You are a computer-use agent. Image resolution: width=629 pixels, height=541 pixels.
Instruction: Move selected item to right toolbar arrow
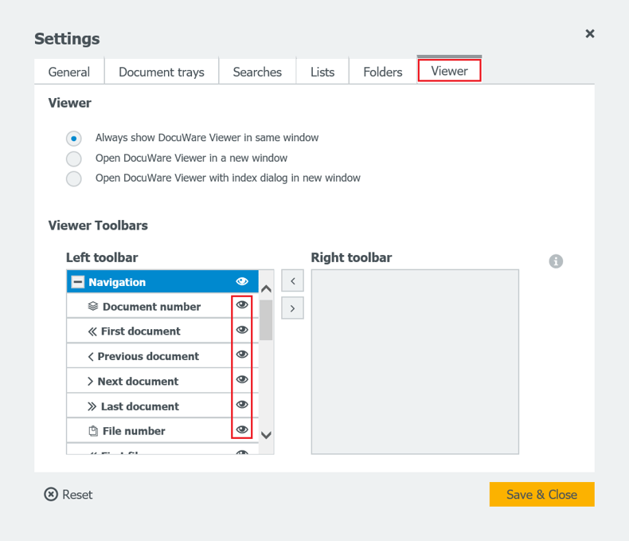[292, 308]
